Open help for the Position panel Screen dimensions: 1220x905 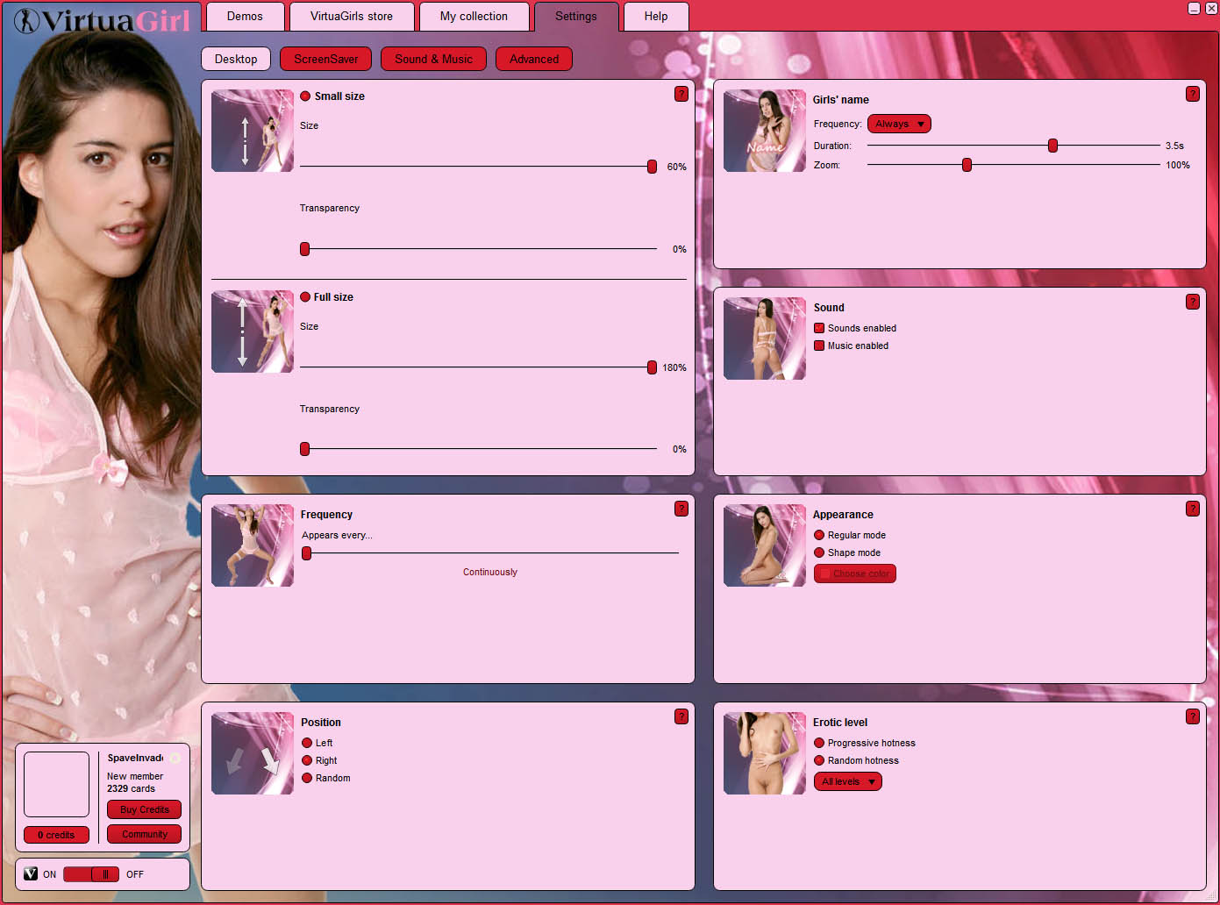pos(681,716)
